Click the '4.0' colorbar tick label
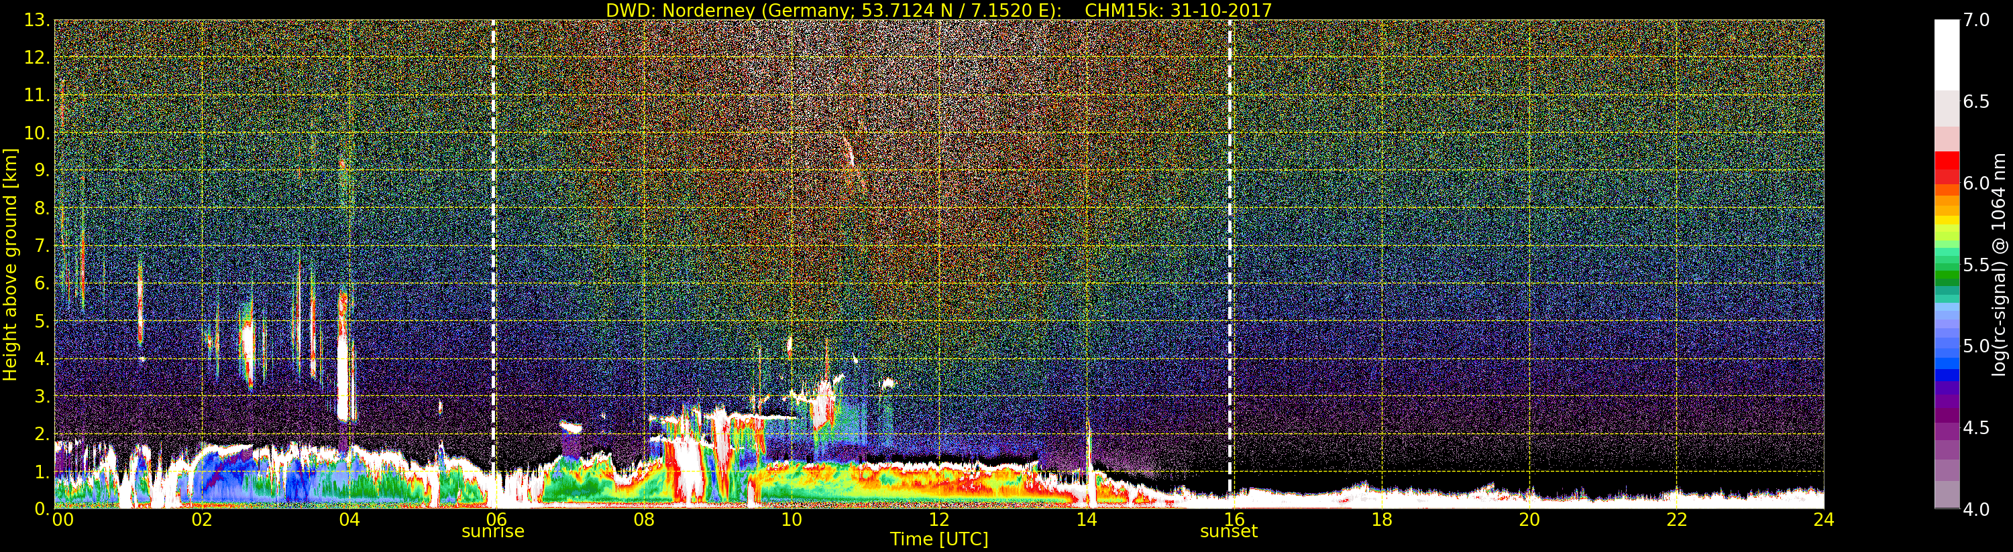This screenshot has width=2013, height=552. [x=1976, y=509]
